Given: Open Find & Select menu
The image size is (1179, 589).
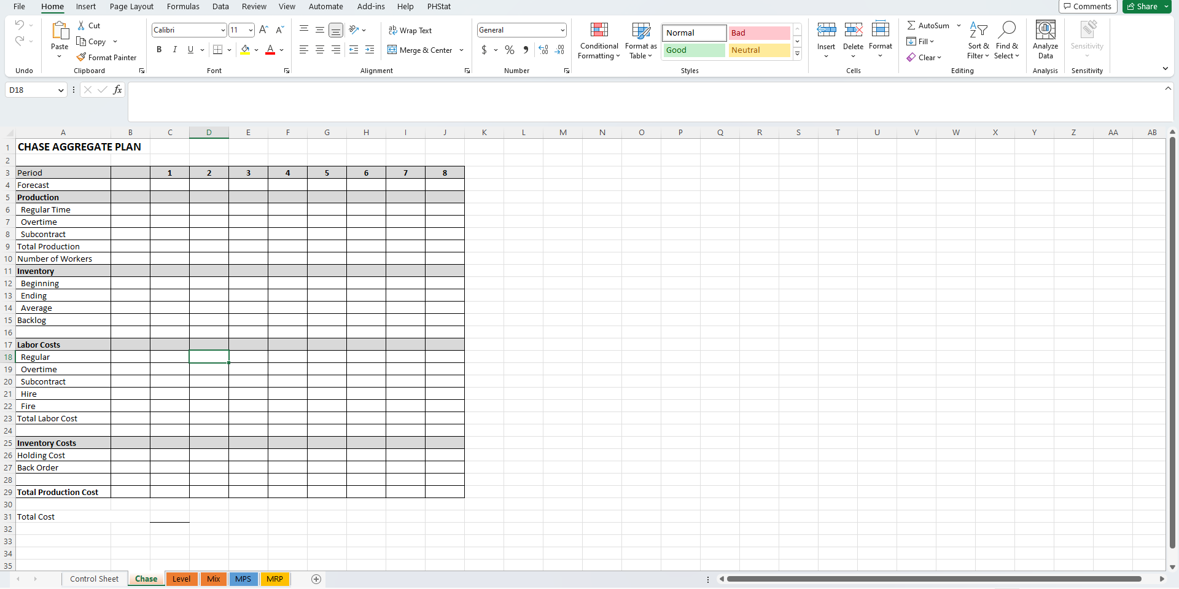Looking at the screenshot, I should point(1006,41).
